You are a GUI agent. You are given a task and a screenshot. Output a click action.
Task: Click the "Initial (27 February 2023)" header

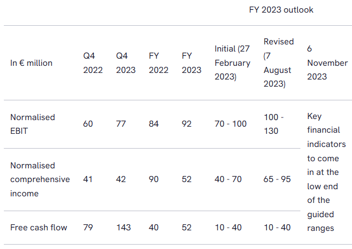[232, 63]
